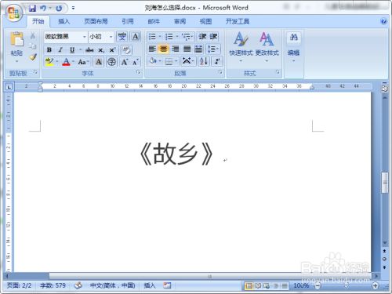Click the Office button
This screenshot has width=392, height=294.
click(14, 13)
